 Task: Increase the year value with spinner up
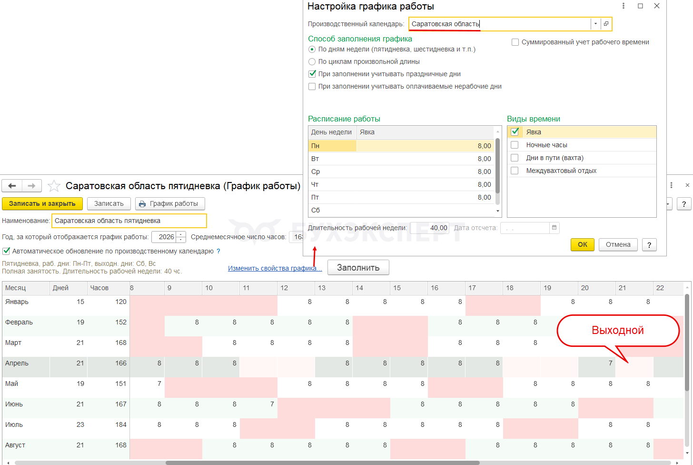point(181,234)
